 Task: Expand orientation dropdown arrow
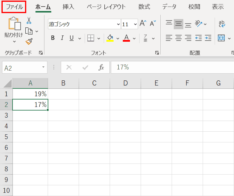coord(205,24)
